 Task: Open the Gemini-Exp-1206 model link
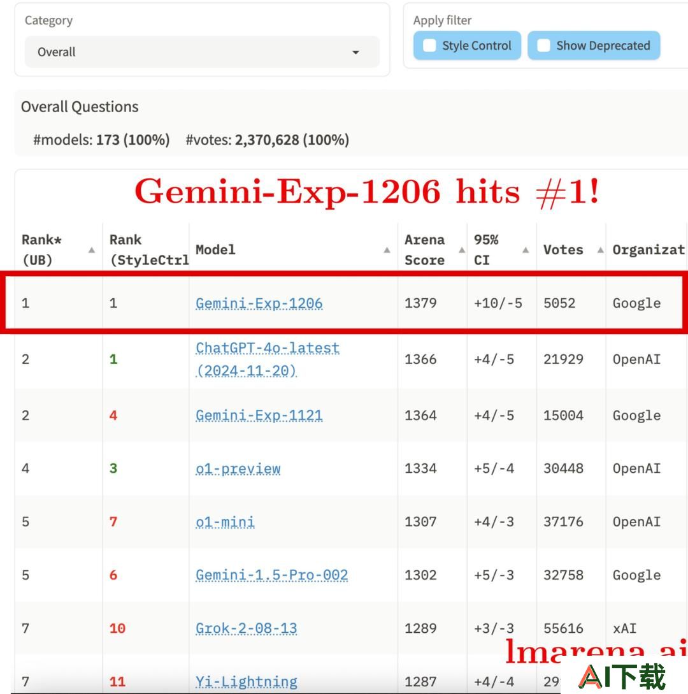[x=259, y=303]
